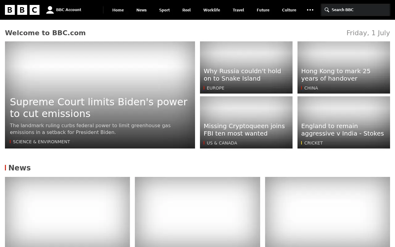The width and height of the screenshot is (395, 247).
Task: Open the first News section thumbnail
Action: [x=67, y=212]
